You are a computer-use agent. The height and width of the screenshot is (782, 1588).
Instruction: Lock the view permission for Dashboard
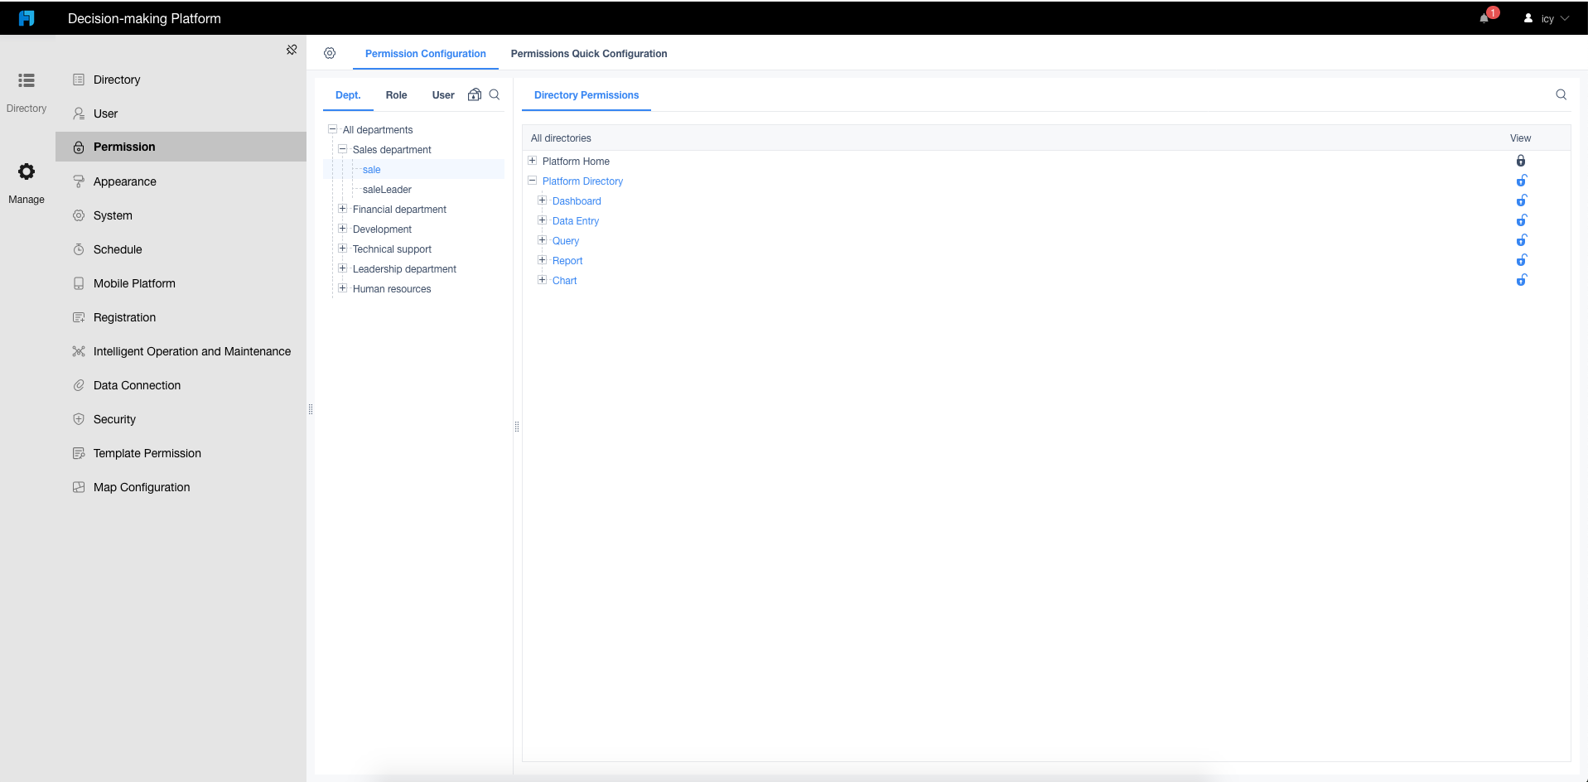point(1523,200)
